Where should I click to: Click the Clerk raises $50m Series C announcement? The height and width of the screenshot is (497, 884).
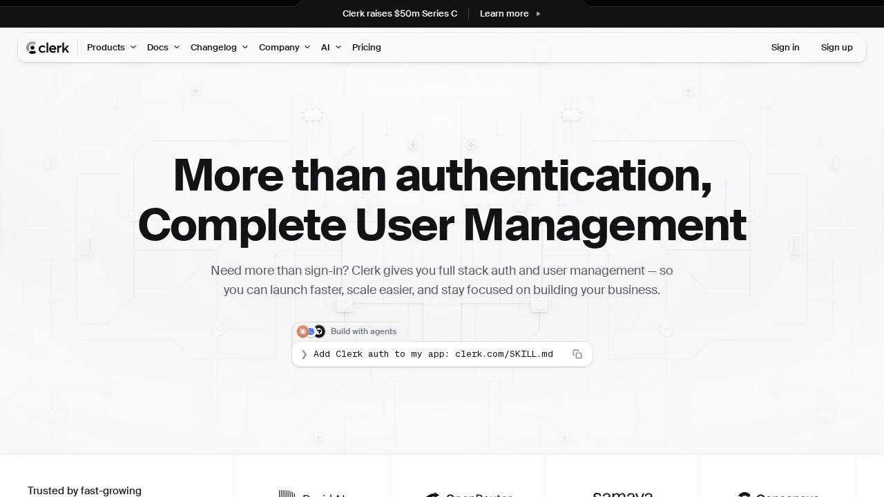[x=400, y=14]
